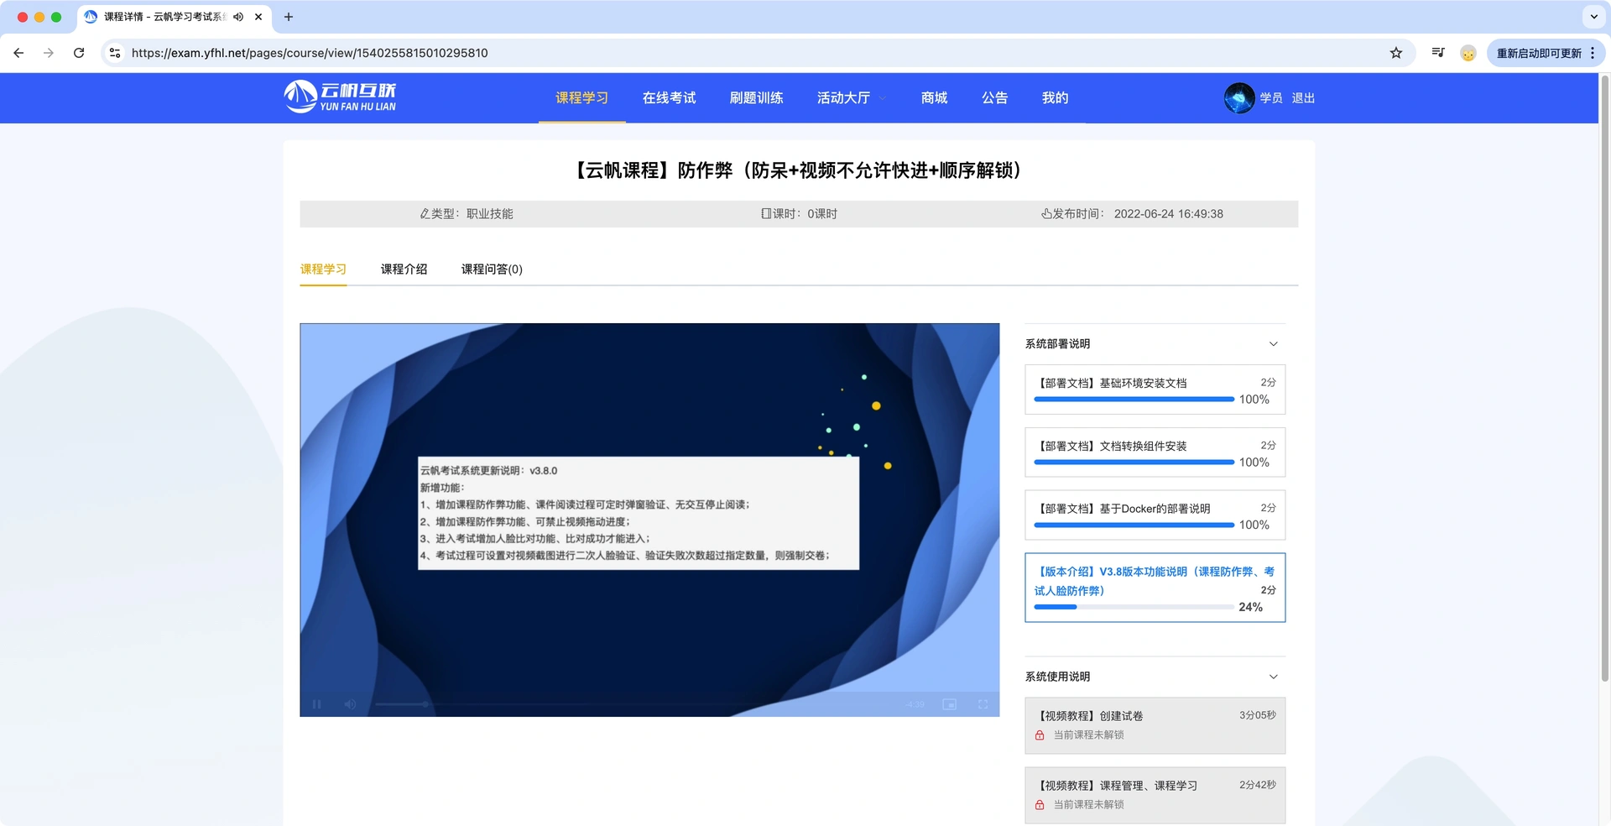1611x826 pixels.
Task: Click the page vertical scrollbar
Action: coord(1604,378)
